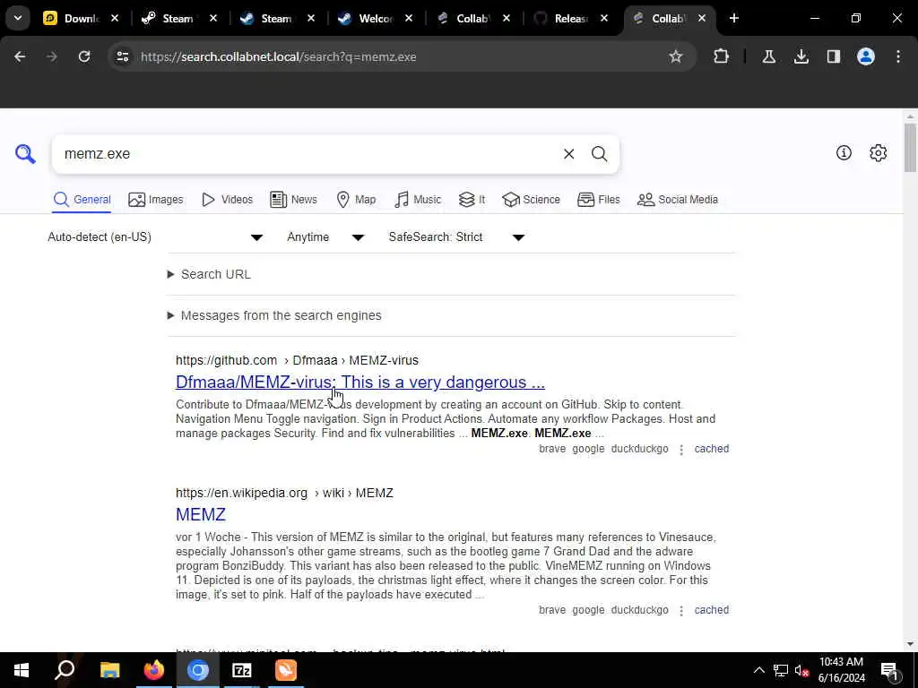Open the Downloads icon in toolbar
This screenshot has height=688, width=918.
801,56
